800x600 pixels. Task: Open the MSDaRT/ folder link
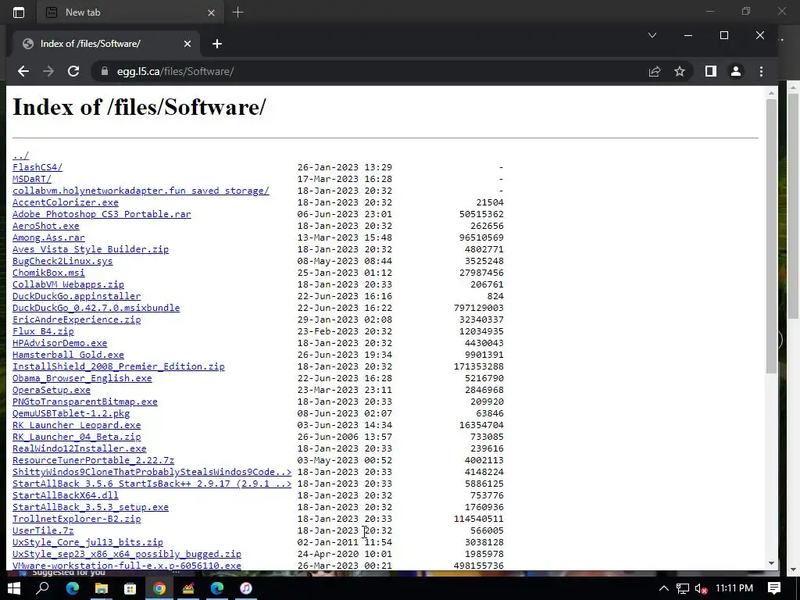pyautogui.click(x=31, y=179)
